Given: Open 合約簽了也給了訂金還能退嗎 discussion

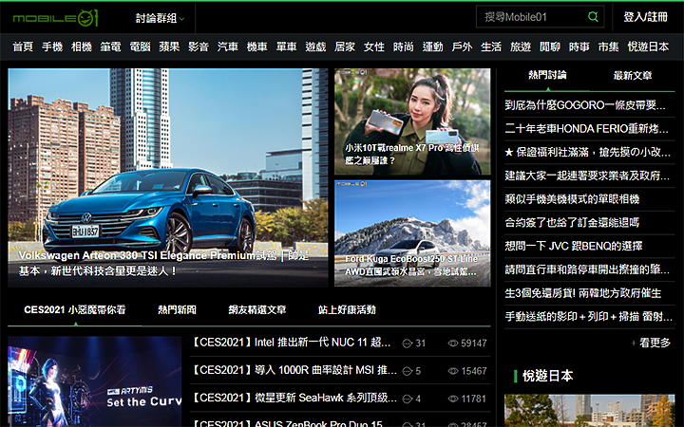Looking at the screenshot, I should click(x=572, y=223).
